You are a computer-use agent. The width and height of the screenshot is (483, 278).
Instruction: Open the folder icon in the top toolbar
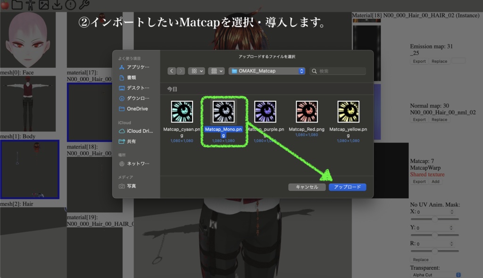(17, 6)
